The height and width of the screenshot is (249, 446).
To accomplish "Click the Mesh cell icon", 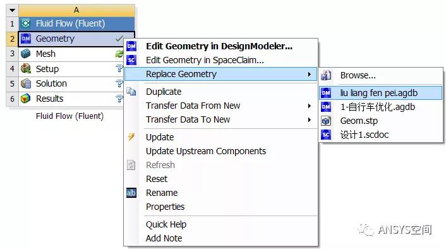I will (26, 54).
